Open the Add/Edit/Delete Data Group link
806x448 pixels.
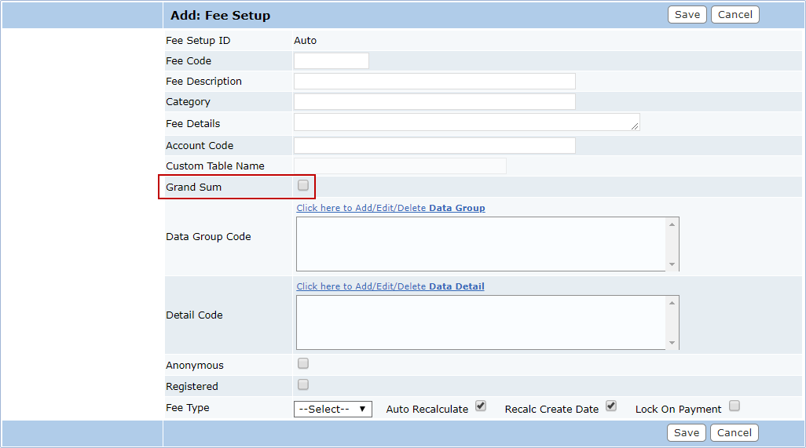pos(390,208)
